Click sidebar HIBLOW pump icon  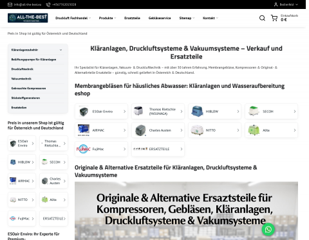(x=13, y=162)
